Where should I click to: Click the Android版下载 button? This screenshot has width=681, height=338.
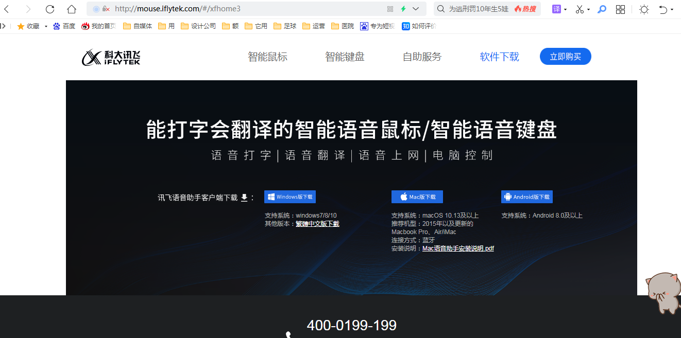coord(527,197)
